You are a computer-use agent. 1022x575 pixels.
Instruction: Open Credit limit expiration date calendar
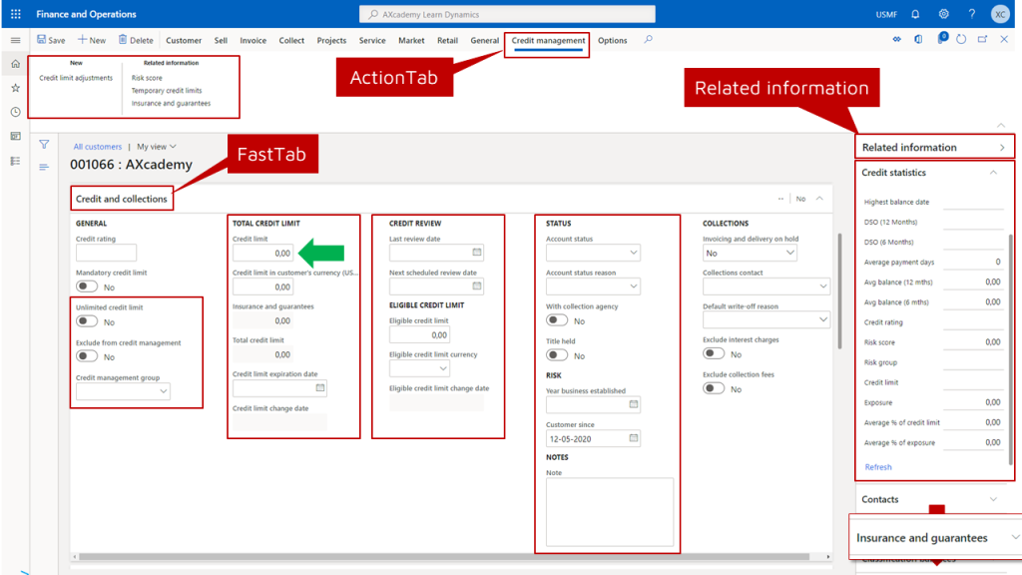(320, 388)
